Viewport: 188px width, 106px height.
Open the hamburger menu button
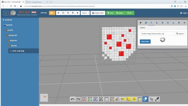coord(6,13)
